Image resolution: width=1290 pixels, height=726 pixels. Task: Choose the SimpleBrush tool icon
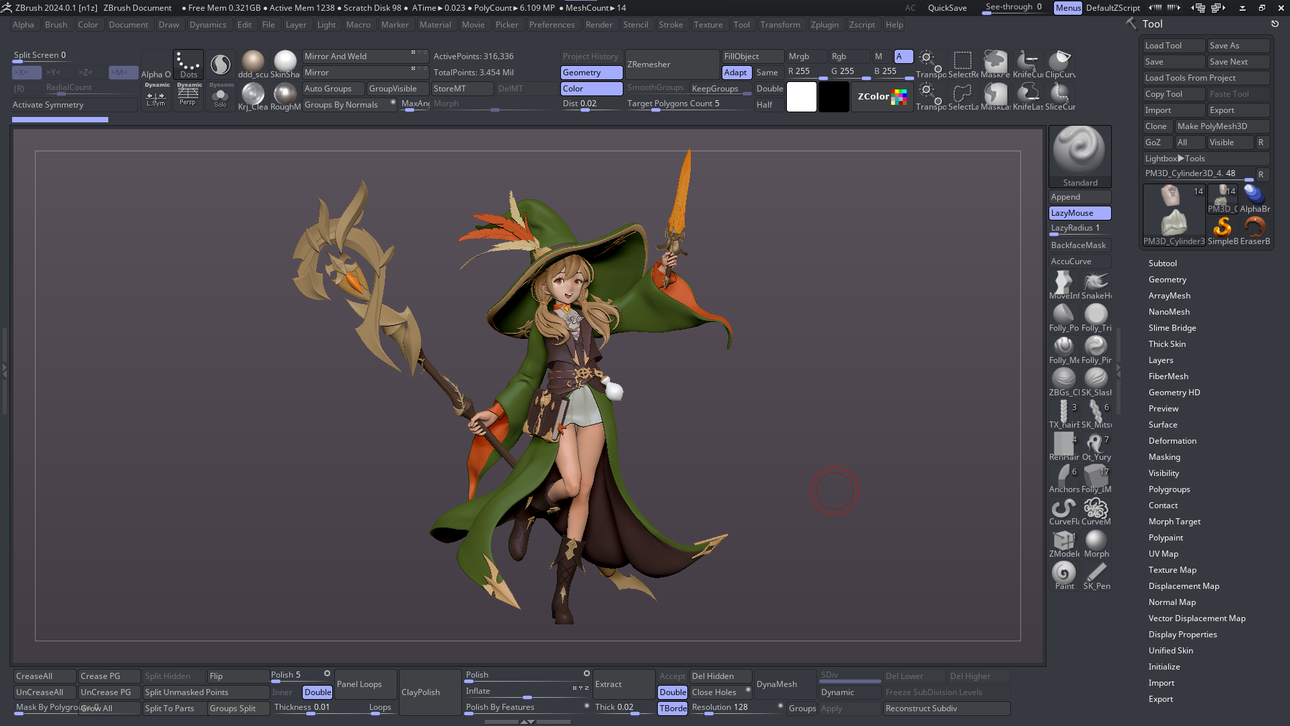(1222, 227)
